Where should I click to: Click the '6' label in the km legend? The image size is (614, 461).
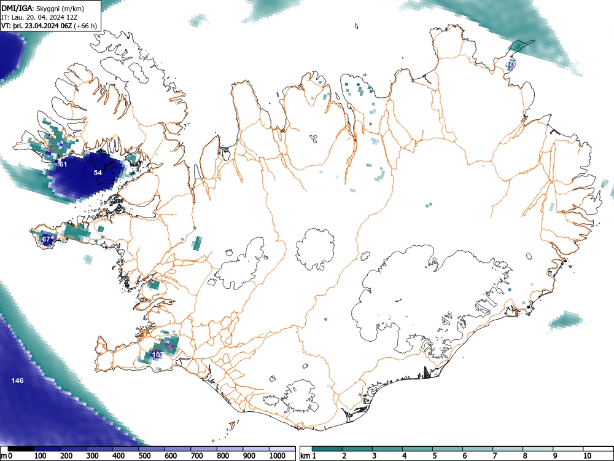point(465,456)
